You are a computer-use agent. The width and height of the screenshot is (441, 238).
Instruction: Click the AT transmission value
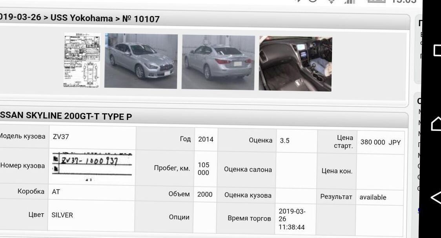56,192
